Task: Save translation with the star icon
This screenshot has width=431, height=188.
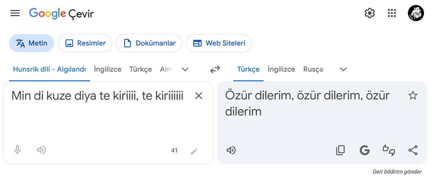Action: click(413, 95)
